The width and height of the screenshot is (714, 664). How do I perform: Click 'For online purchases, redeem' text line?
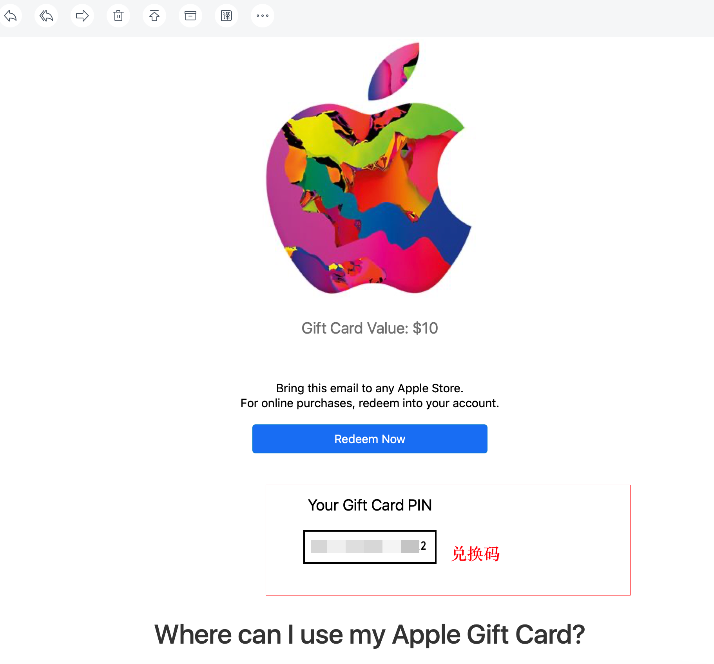[x=370, y=403]
